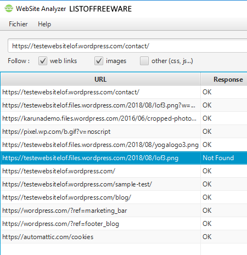Select the lof3.png?w=... URL row
The height and width of the screenshot is (255, 247).
pos(124,105)
